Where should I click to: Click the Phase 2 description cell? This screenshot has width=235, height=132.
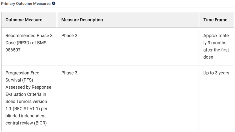pyautogui.click(x=128, y=46)
